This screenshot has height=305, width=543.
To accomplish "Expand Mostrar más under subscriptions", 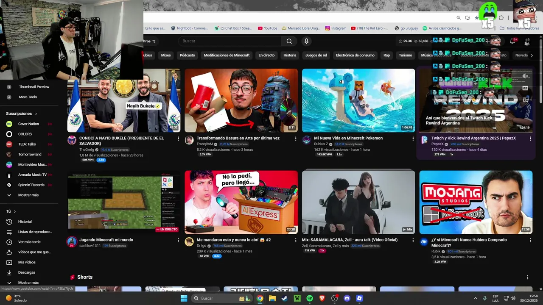I will (x=29, y=195).
